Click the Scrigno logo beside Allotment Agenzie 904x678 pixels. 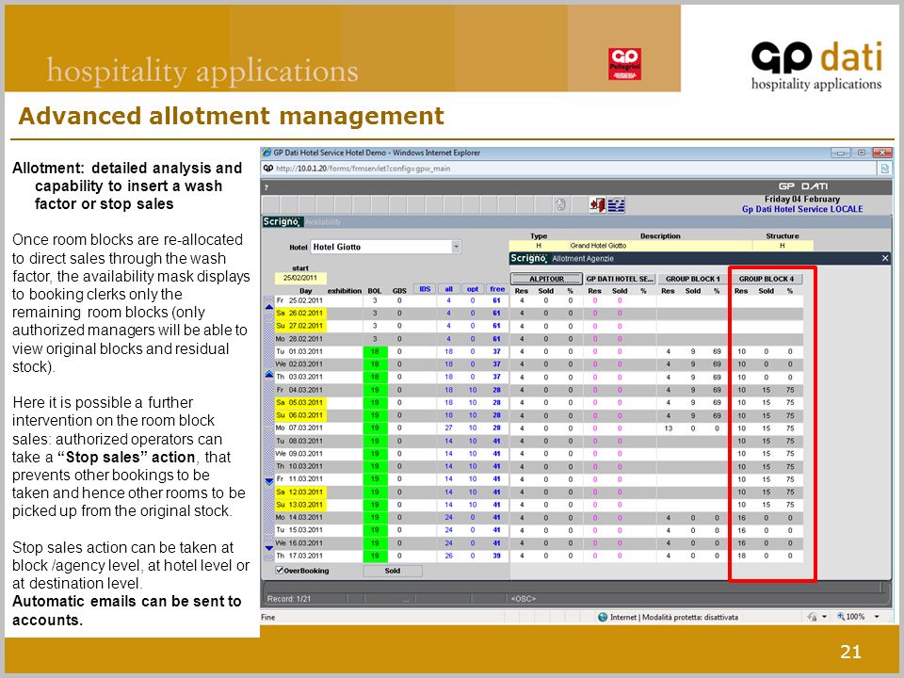528,258
